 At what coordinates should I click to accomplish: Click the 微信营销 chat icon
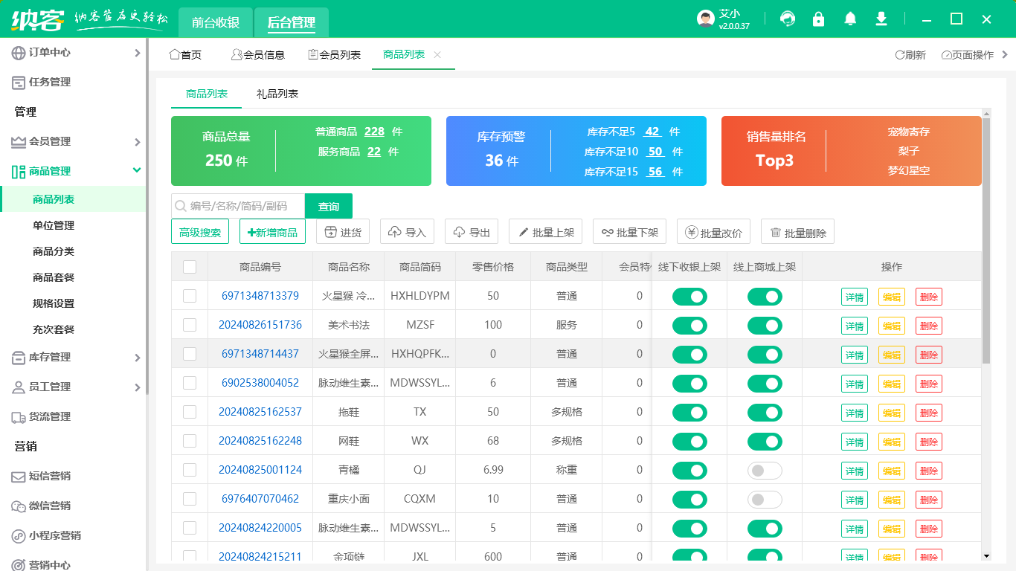(19, 506)
